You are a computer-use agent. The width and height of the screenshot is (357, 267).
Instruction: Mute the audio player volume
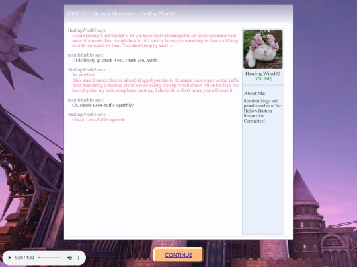pos(69,258)
